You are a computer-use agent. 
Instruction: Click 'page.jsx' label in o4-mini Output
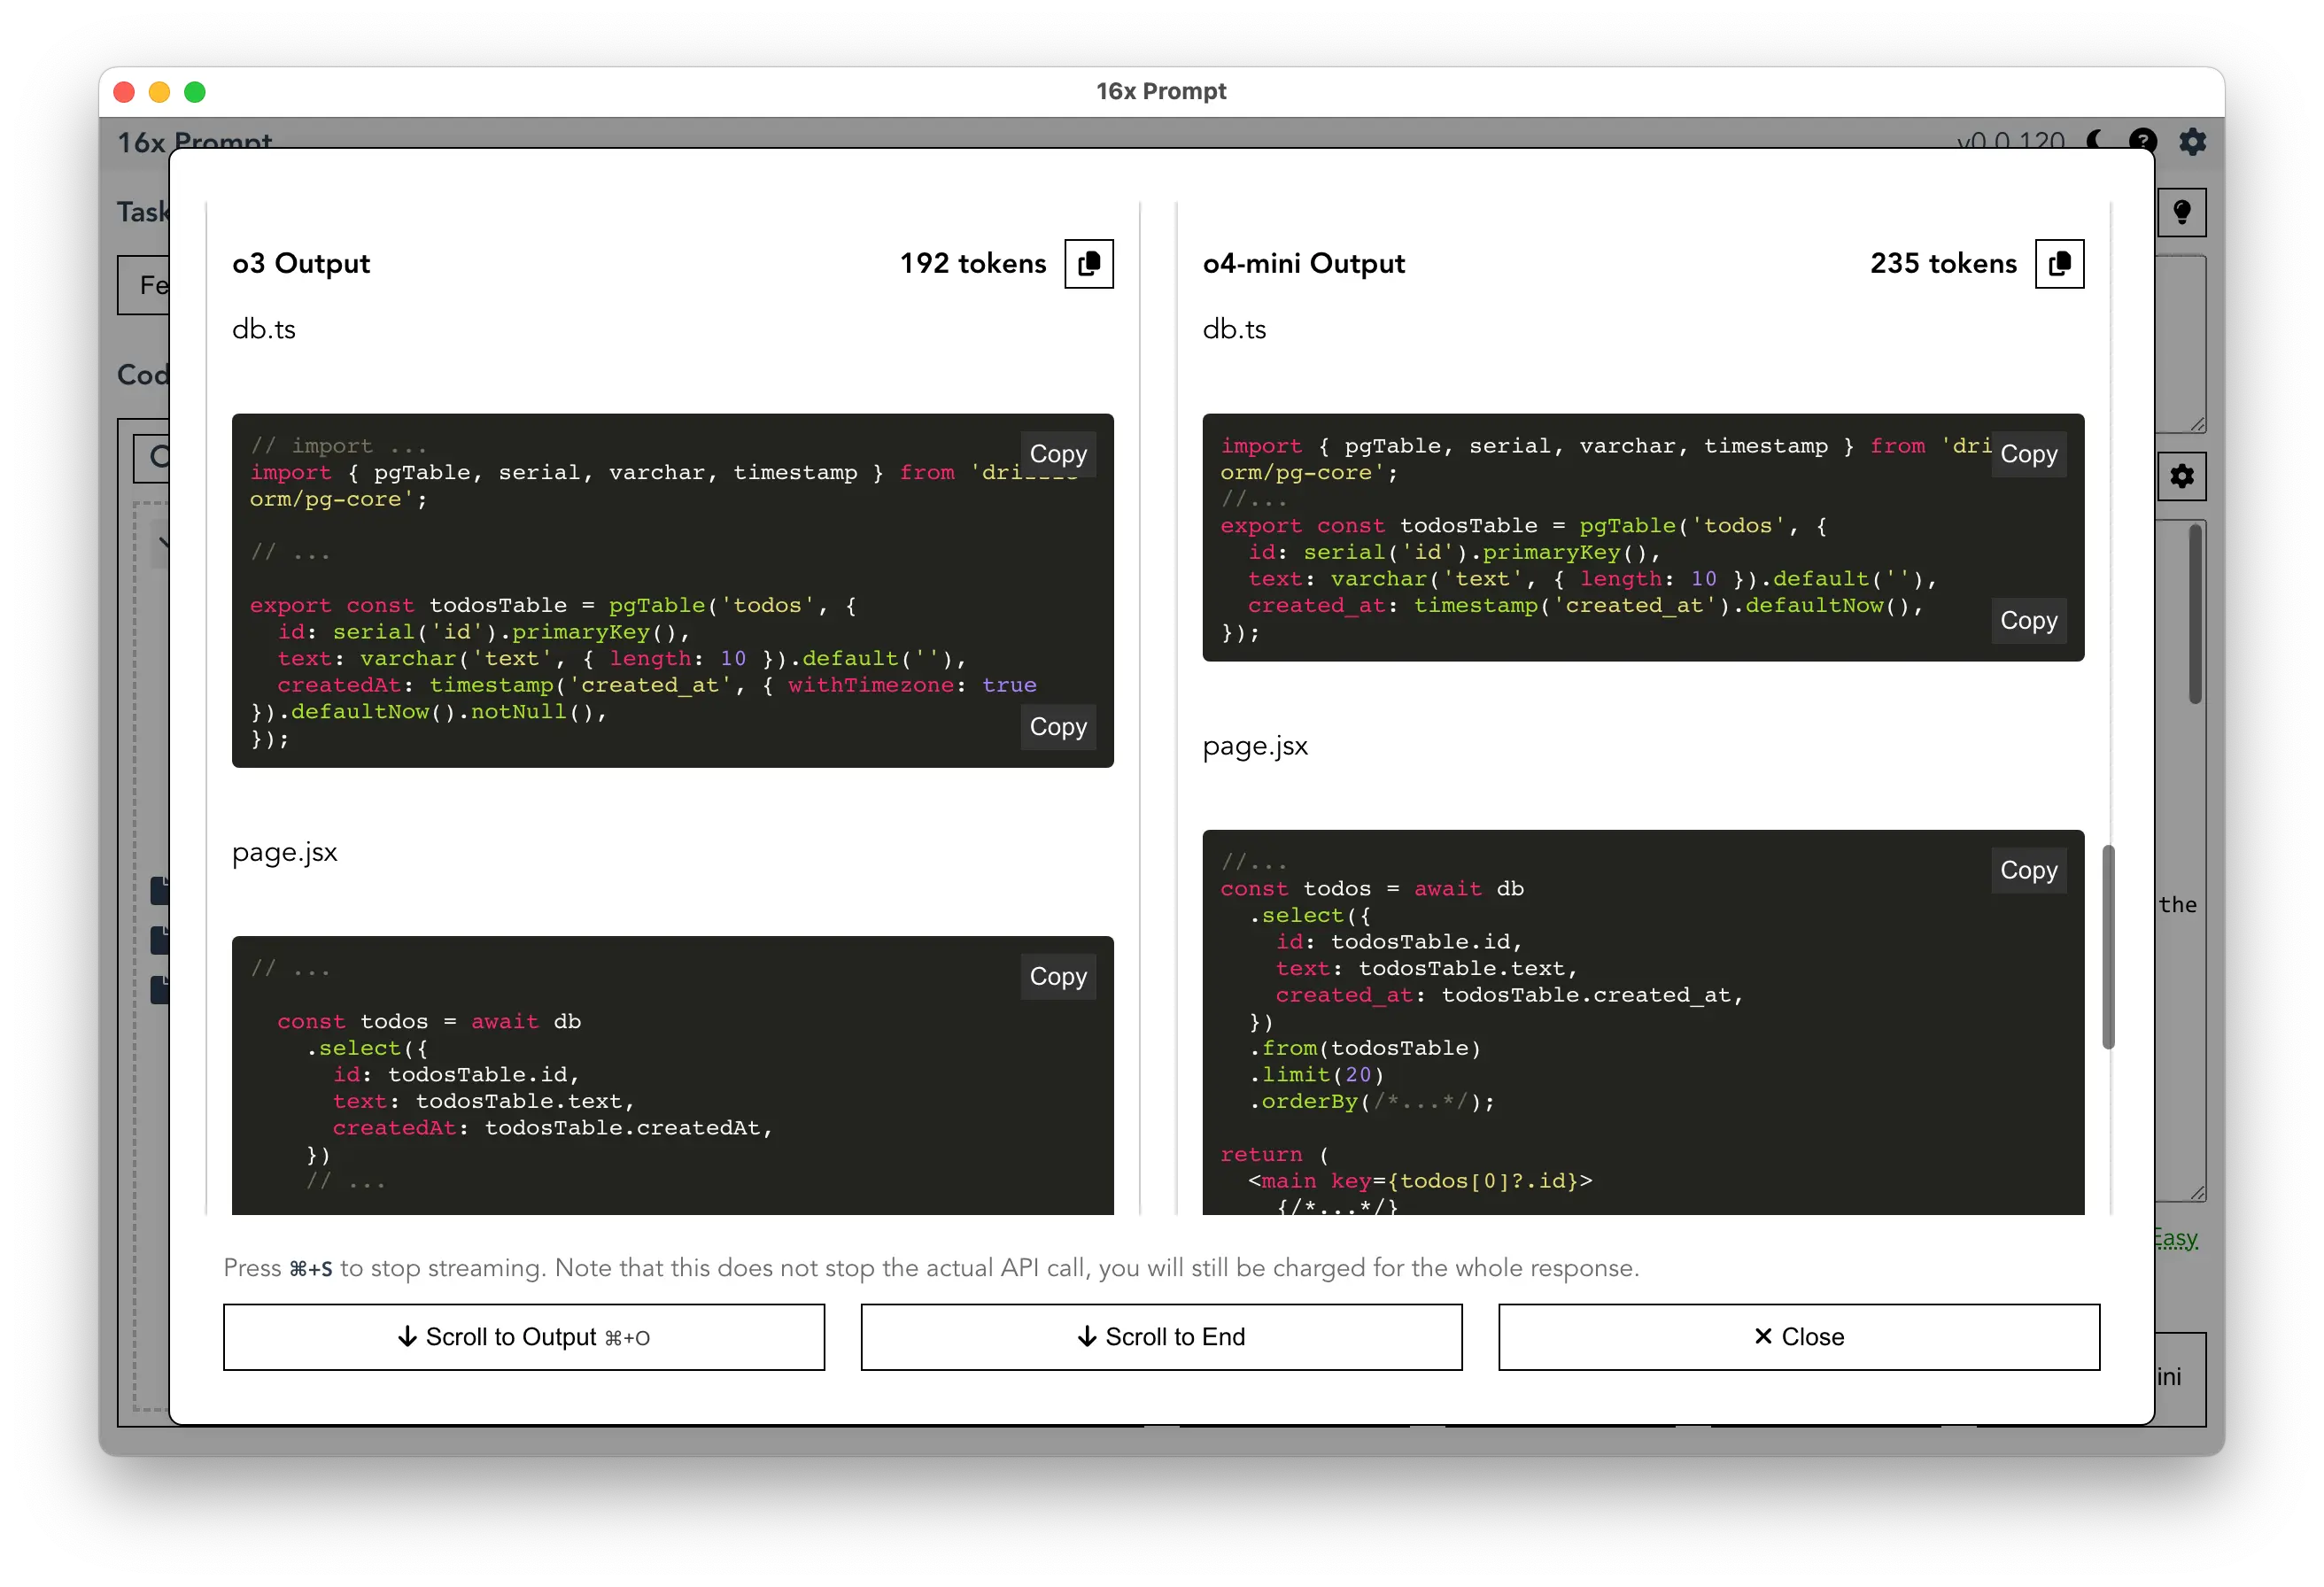tap(1255, 747)
